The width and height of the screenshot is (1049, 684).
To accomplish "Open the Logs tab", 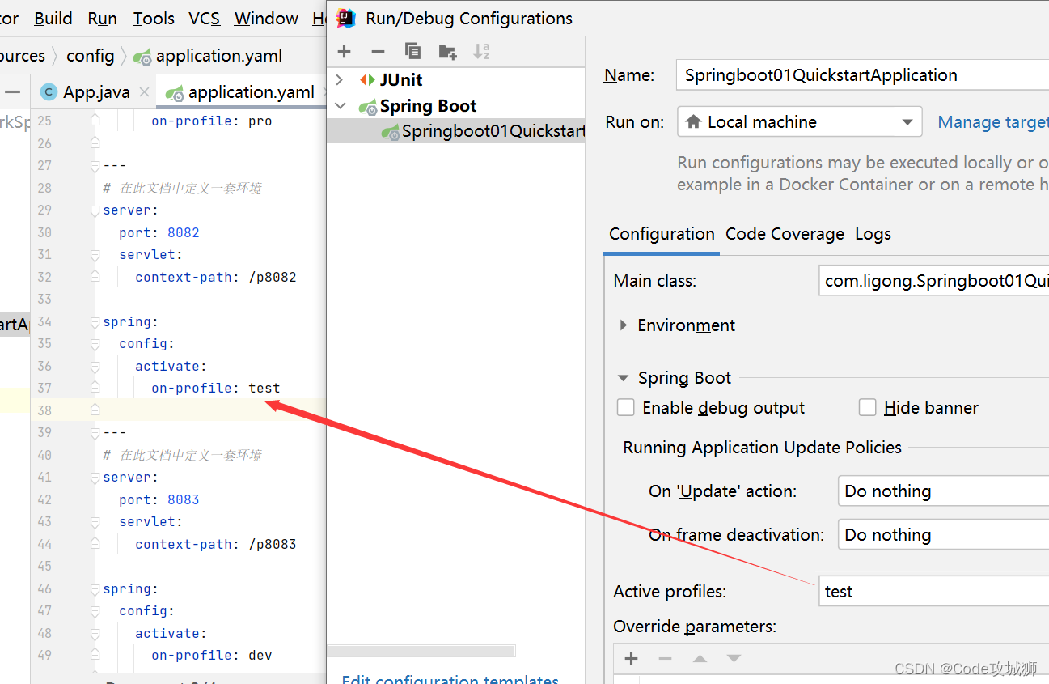I will tap(873, 234).
